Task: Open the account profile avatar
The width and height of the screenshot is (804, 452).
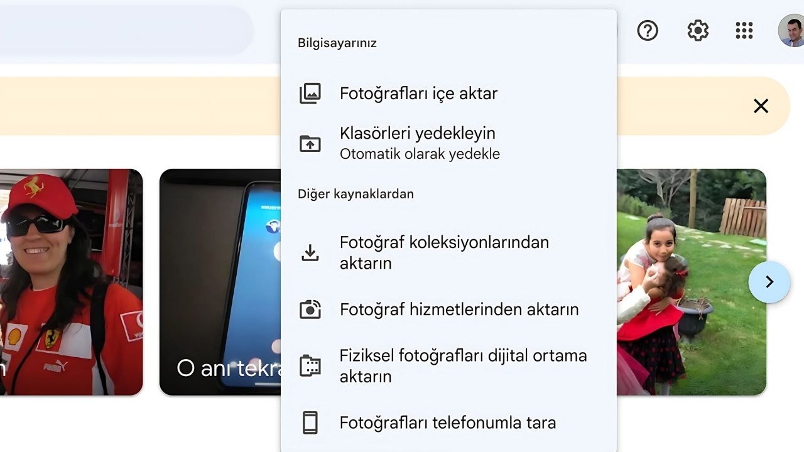Action: coord(791,30)
